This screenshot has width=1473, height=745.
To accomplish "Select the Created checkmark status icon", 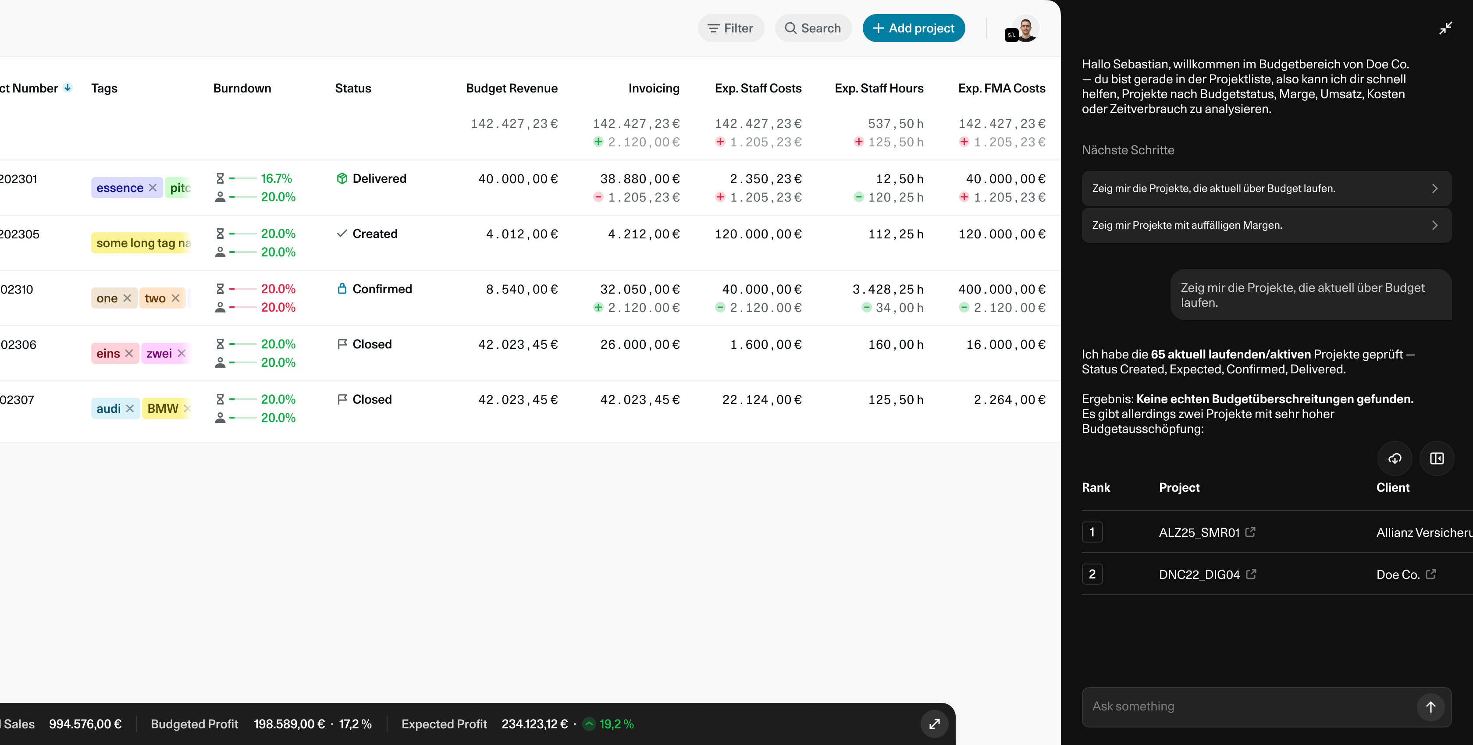I will pyautogui.click(x=342, y=233).
